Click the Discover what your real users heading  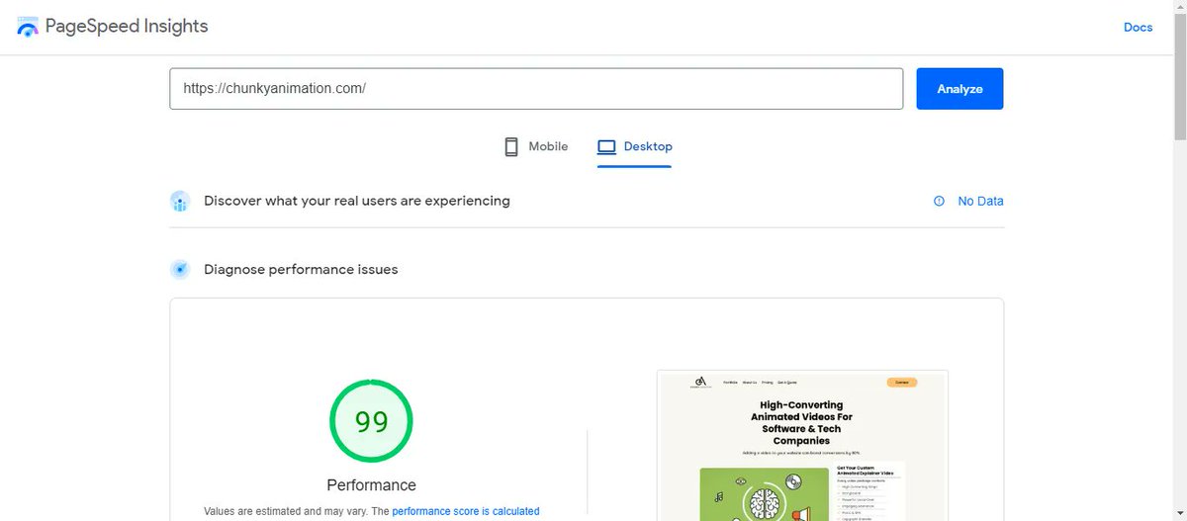coord(357,201)
